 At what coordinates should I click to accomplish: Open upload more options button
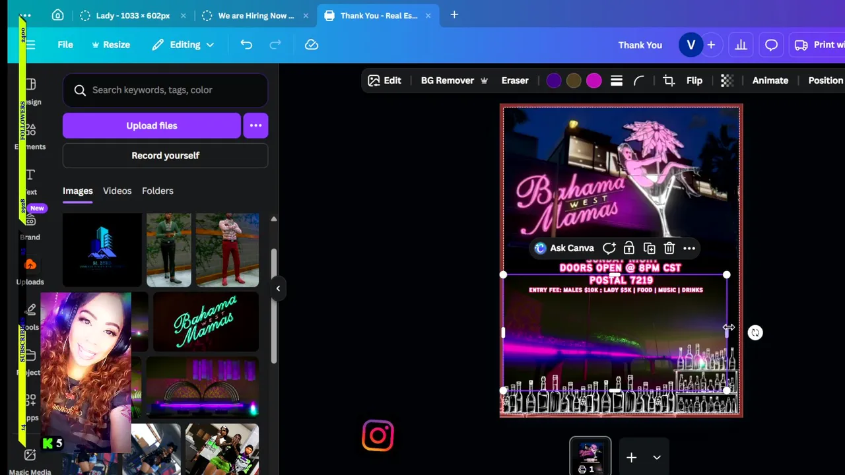[255, 125]
